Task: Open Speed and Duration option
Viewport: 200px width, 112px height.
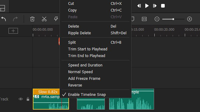Action: tap(96, 65)
